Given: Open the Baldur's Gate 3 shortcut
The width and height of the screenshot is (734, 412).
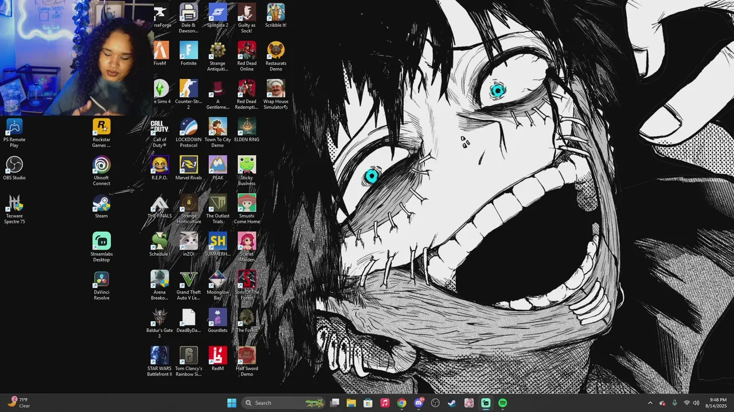Looking at the screenshot, I should 159,323.
